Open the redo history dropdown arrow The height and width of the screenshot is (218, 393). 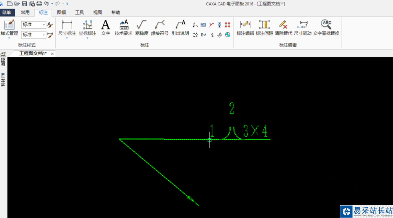[63, 4]
